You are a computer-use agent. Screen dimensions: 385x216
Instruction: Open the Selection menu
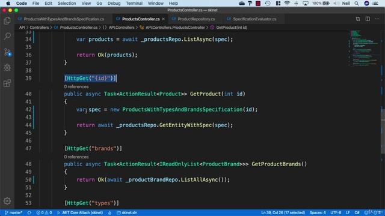tap(67, 3)
